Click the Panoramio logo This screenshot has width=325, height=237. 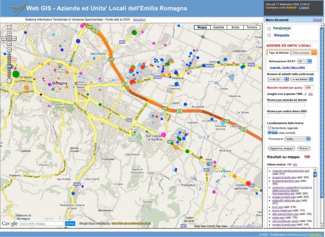point(282,28)
